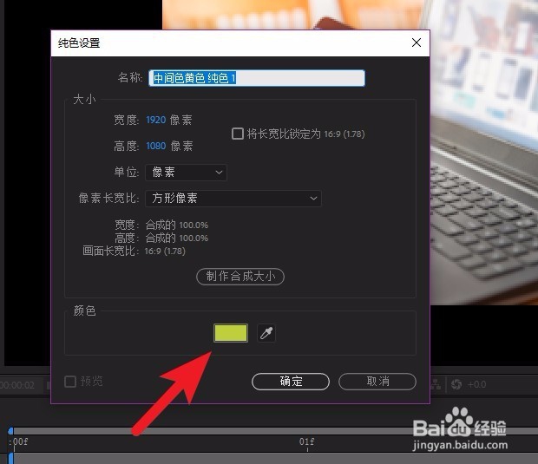
Task: Click the width value 1920
Action: [156, 120]
